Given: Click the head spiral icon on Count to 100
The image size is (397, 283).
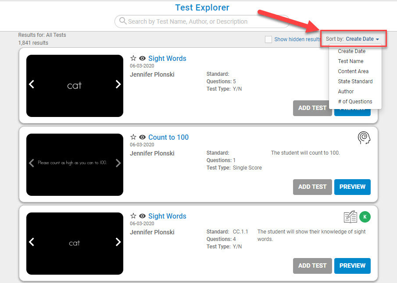Looking at the screenshot, I should 364,138.
